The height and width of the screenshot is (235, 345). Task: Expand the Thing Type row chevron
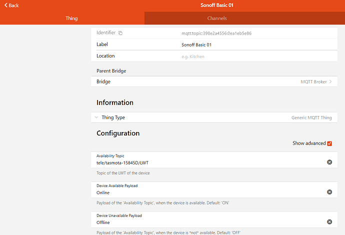click(x=96, y=117)
